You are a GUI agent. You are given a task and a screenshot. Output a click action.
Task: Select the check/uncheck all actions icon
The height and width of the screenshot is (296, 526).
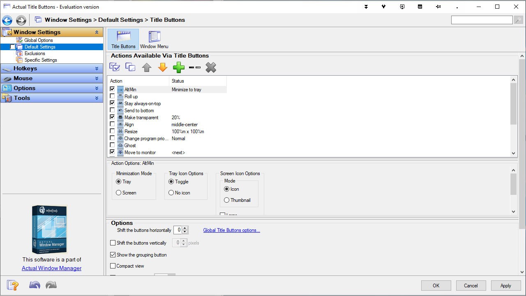[x=115, y=67]
